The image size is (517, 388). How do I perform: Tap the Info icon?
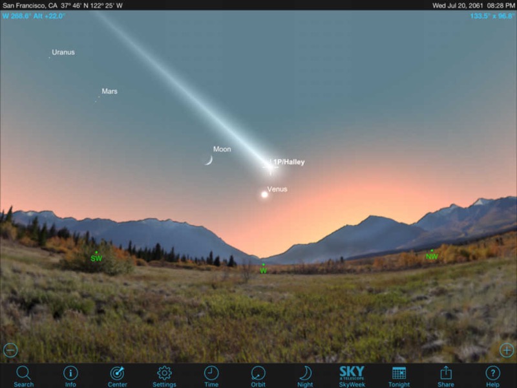click(x=70, y=374)
